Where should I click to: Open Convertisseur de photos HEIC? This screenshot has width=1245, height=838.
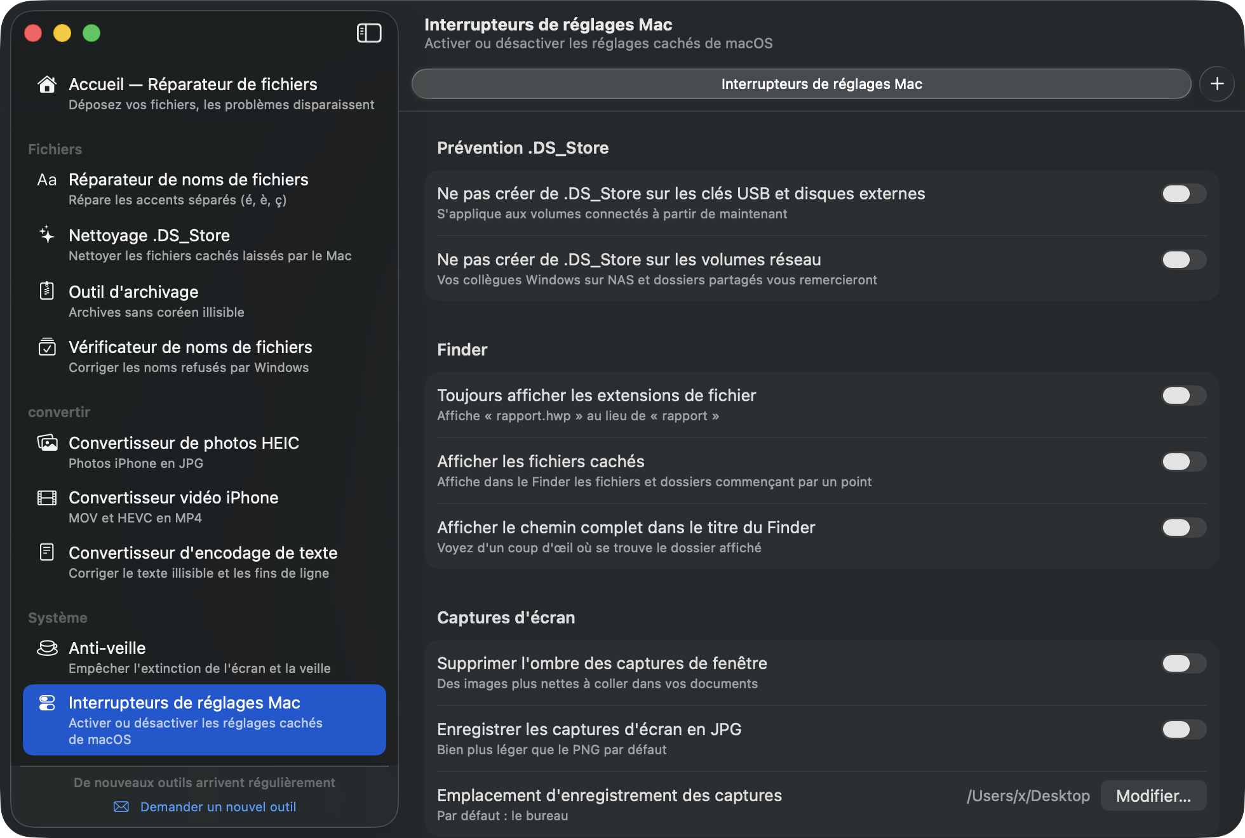(205, 452)
